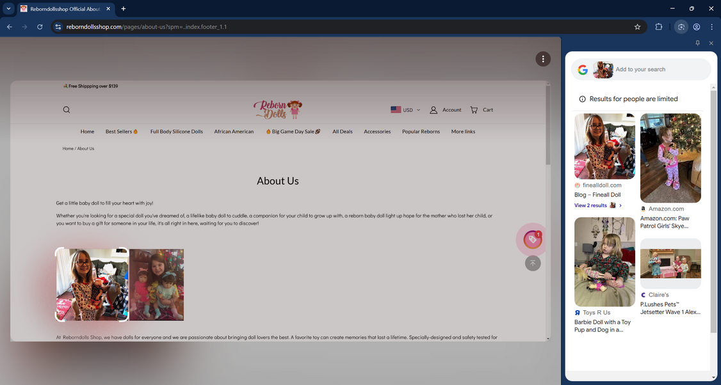721x385 pixels.
Task: Open the Account link
Action: click(x=445, y=110)
